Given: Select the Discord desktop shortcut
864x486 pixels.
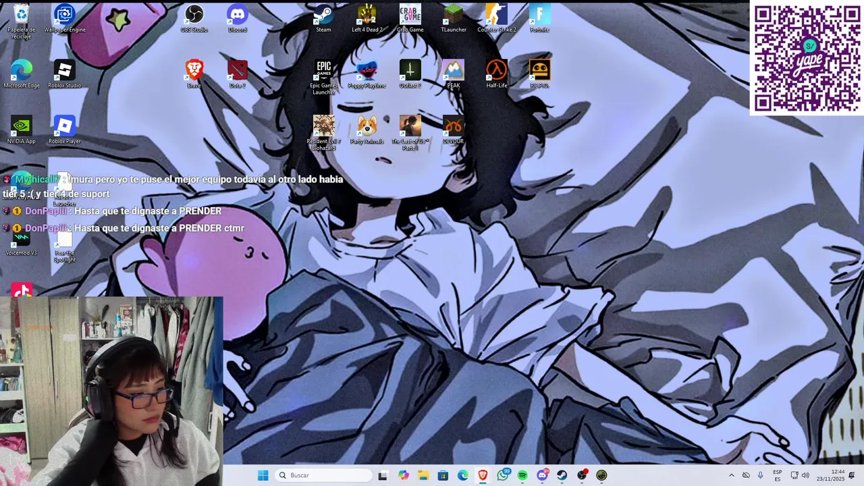Looking at the screenshot, I should pyautogui.click(x=238, y=19).
